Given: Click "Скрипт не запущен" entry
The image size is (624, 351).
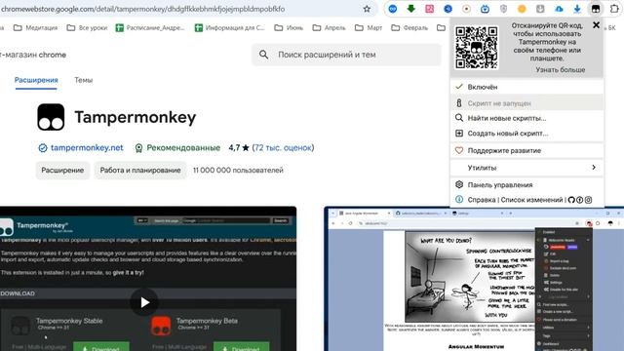Looking at the screenshot, I should [x=526, y=103].
